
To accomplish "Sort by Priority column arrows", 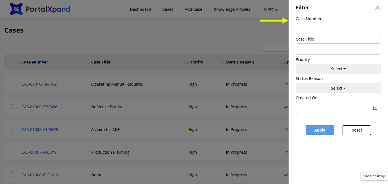I will tap(185, 62).
